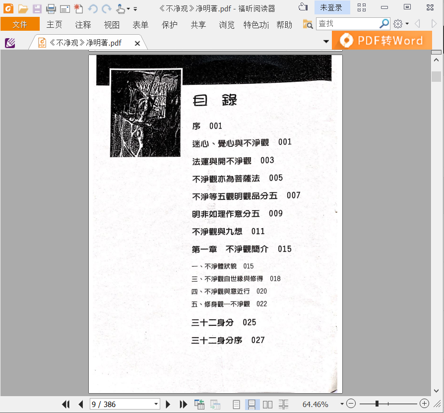The image size is (444, 413).
Task: Click the PDF转Word button
Action: point(381,41)
